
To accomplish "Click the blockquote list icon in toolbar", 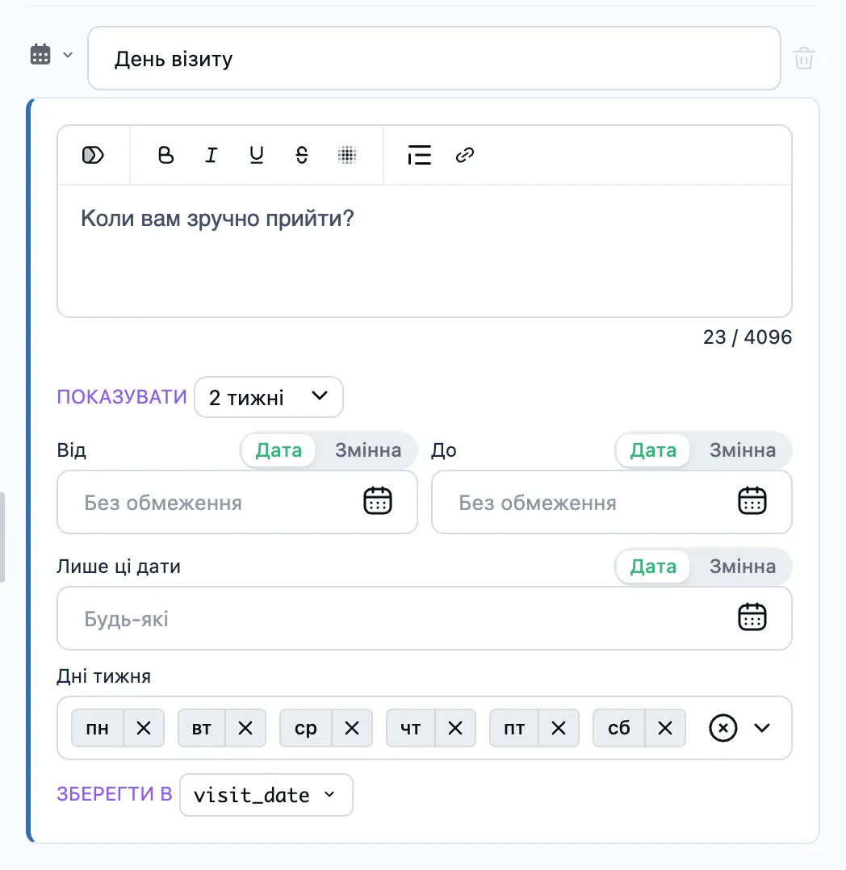I will click(419, 155).
